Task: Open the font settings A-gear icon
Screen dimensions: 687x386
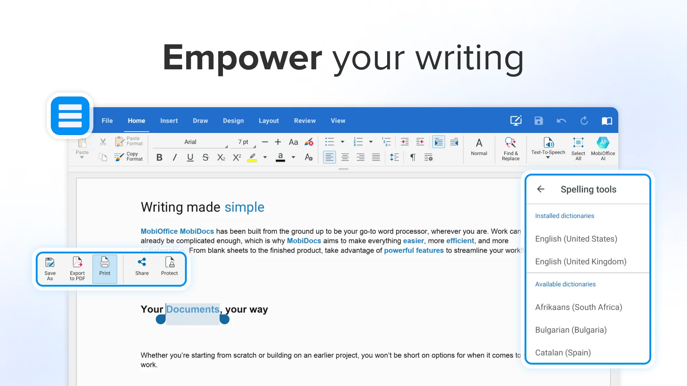Action: (x=308, y=157)
